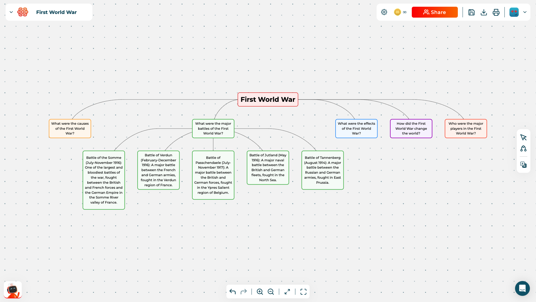
Task: Save the mind map
Action: 472,12
